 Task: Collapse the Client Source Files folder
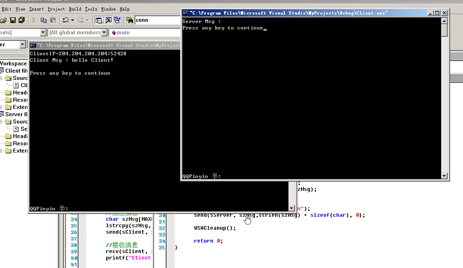tap(1, 78)
